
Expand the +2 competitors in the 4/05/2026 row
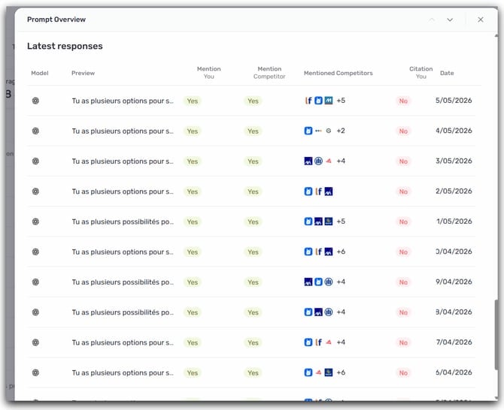(x=341, y=131)
